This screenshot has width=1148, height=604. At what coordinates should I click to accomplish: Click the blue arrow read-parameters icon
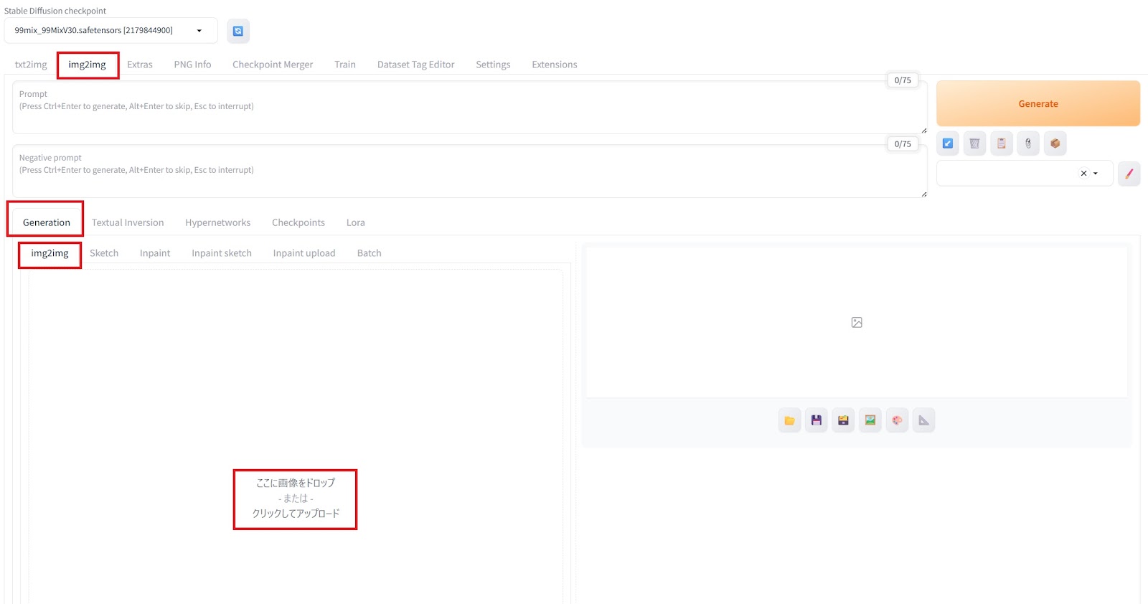point(948,143)
